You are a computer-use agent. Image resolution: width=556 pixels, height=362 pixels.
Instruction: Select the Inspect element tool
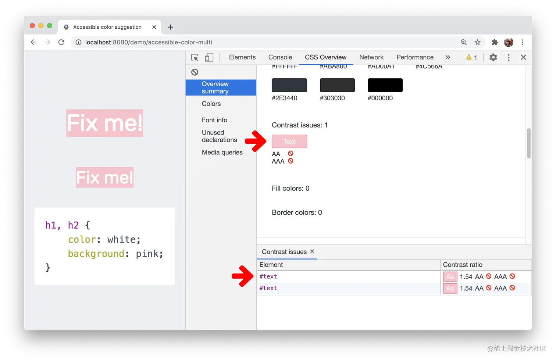pyautogui.click(x=195, y=57)
